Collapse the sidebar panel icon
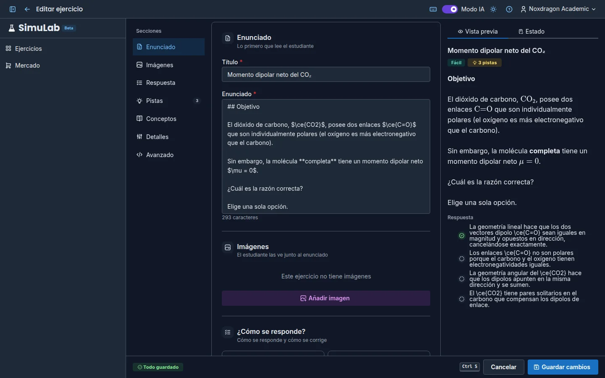The width and height of the screenshot is (605, 378). coord(13,9)
